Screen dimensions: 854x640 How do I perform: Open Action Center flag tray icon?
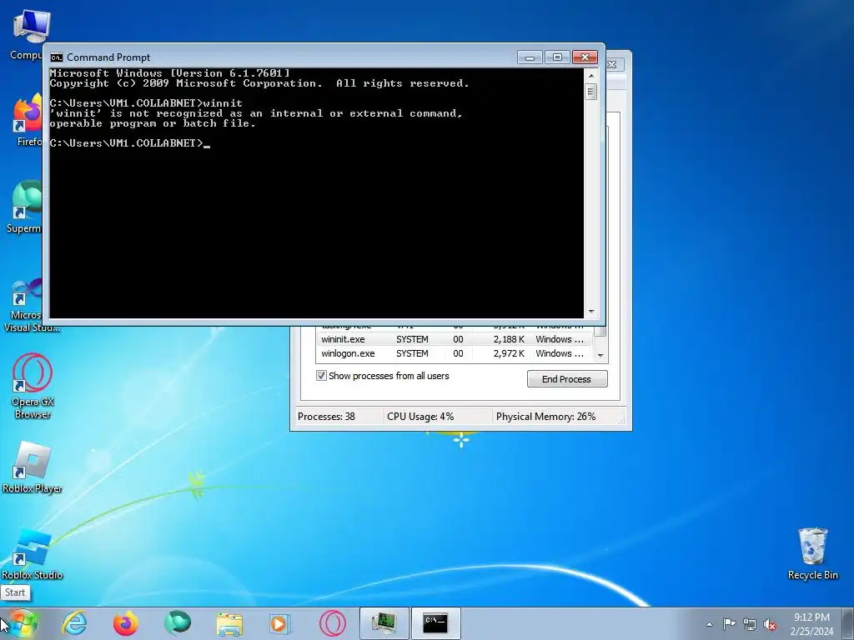click(x=729, y=624)
